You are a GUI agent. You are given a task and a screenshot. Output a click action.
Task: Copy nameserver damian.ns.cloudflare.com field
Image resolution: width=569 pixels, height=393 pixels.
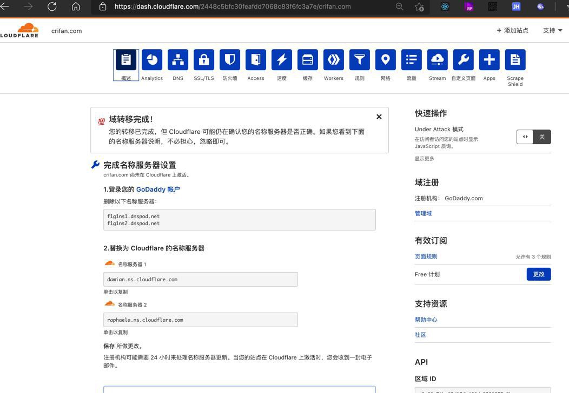(200, 279)
